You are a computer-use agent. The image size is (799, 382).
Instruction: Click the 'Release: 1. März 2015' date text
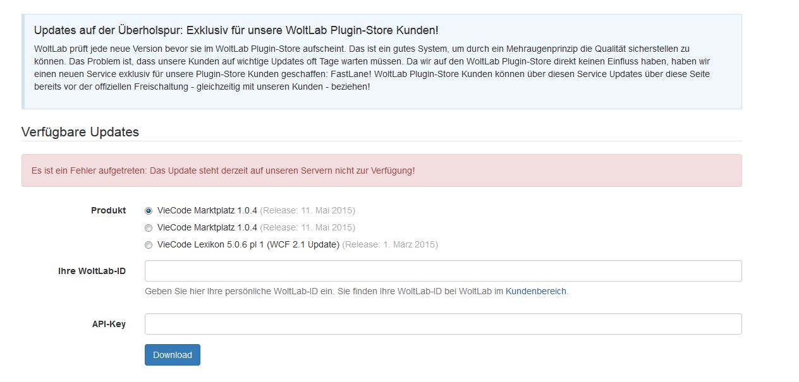tap(390, 245)
